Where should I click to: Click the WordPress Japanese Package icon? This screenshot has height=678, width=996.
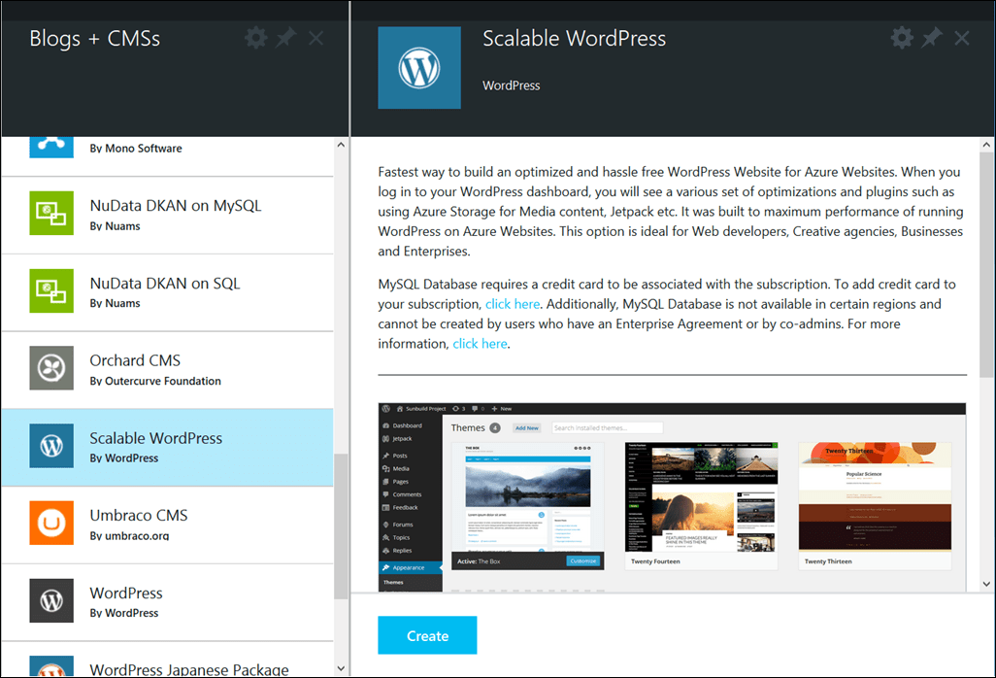point(51,666)
